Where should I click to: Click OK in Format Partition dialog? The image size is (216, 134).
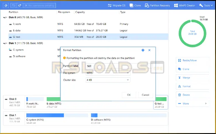coord(129,95)
